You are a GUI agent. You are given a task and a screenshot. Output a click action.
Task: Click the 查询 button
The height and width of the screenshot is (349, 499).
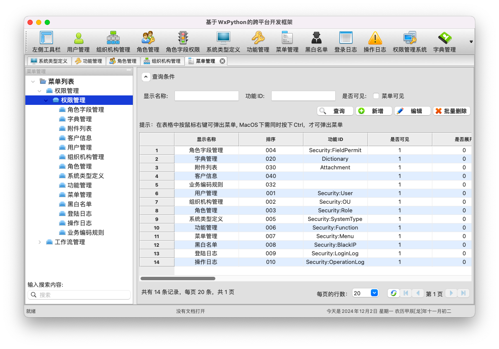(335, 111)
